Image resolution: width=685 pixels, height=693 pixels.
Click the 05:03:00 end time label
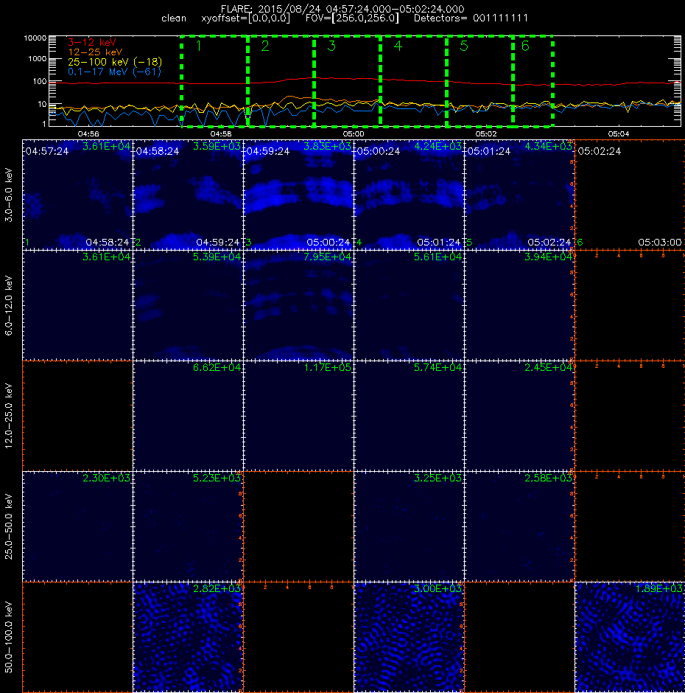tap(660, 243)
